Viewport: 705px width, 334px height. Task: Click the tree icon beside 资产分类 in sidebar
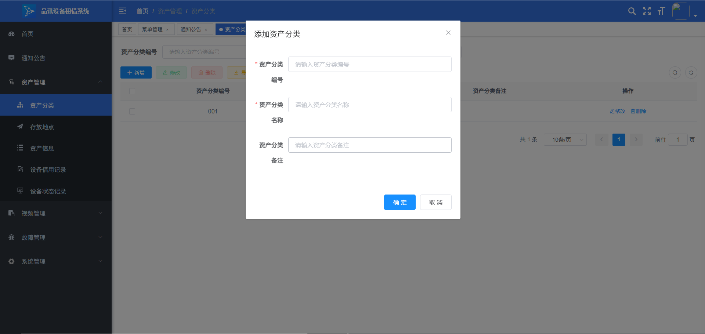click(x=20, y=105)
